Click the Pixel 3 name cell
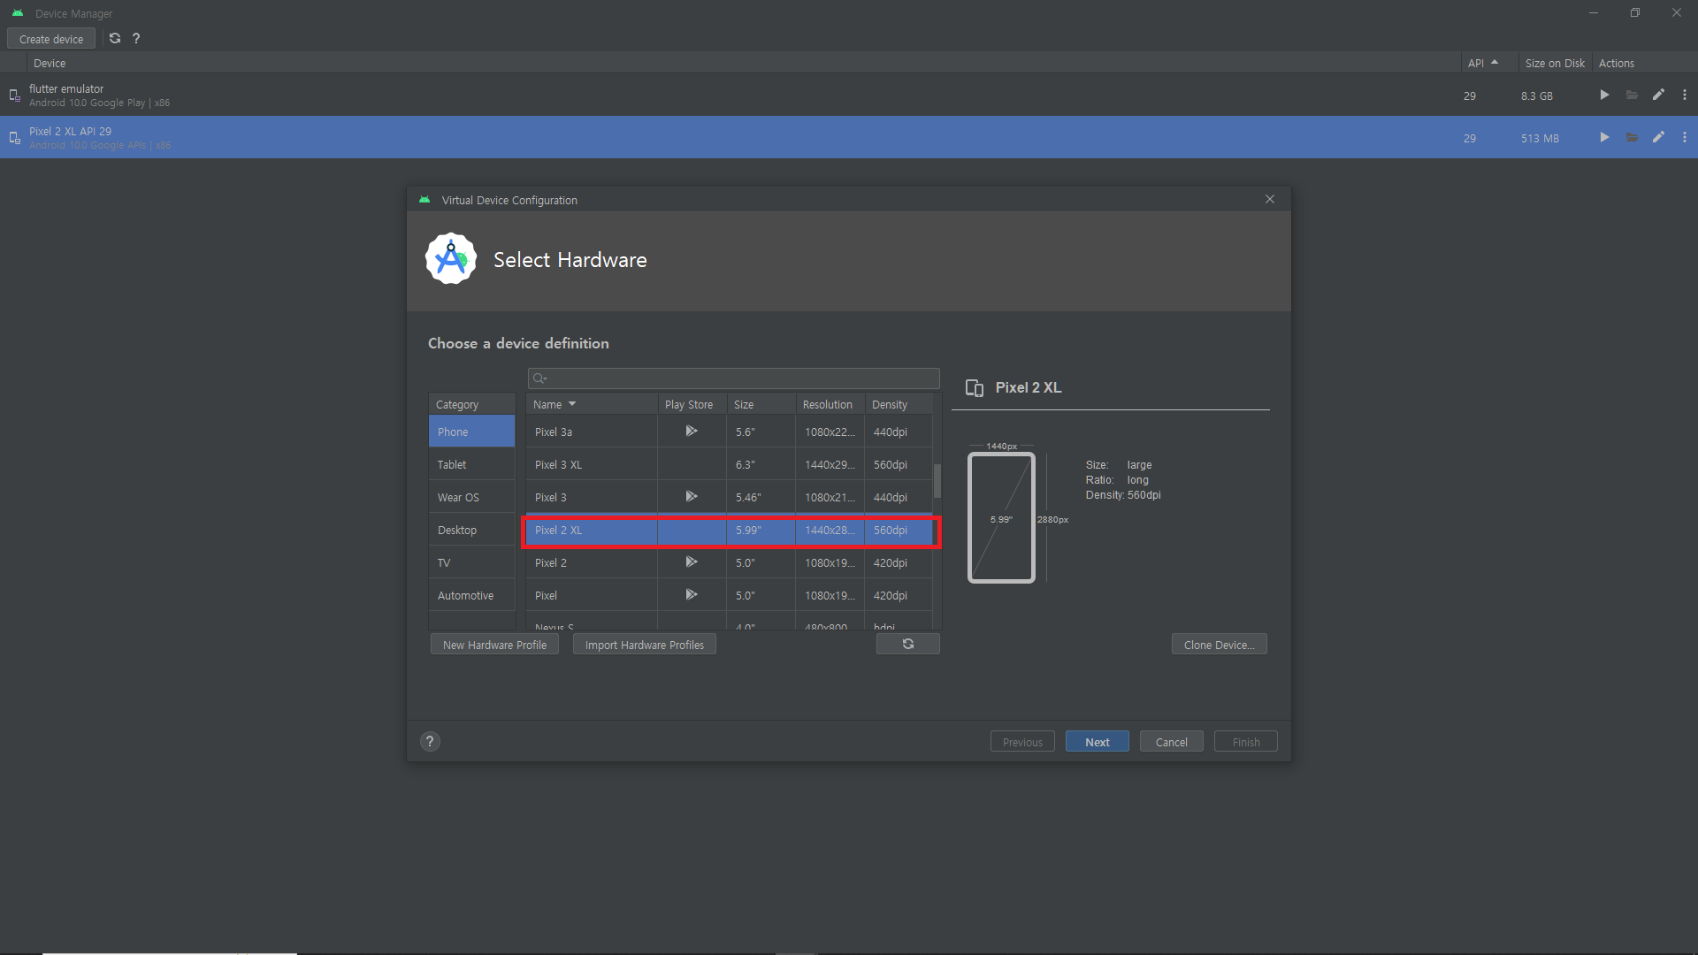Image resolution: width=1698 pixels, height=955 pixels. (x=592, y=497)
